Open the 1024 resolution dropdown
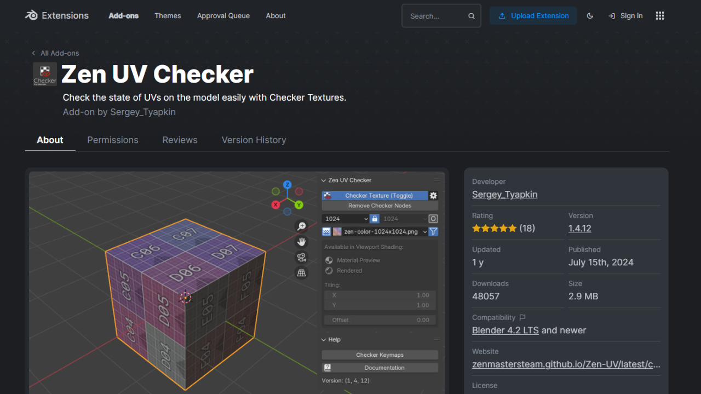Image resolution: width=701 pixels, height=394 pixels. pyautogui.click(x=346, y=218)
